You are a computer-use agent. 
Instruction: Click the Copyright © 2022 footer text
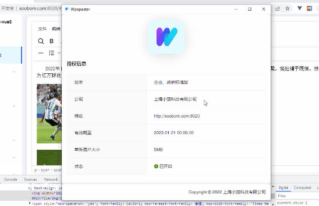(x=227, y=192)
